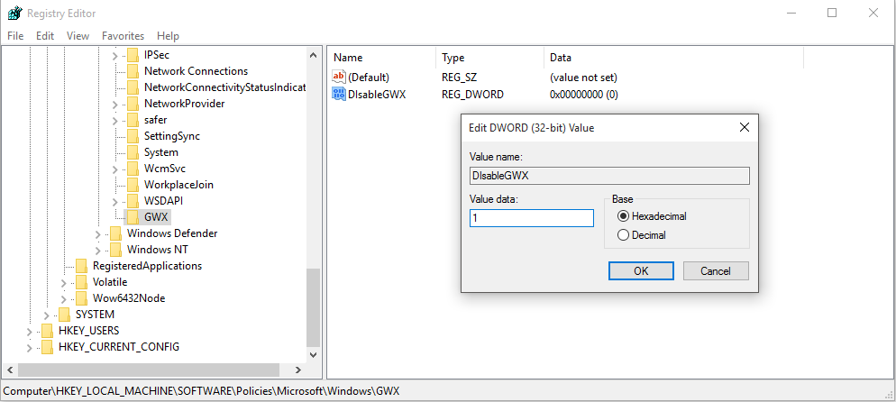Select the DIsableGWX DWORD value icon
896x402 pixels.
(x=339, y=95)
